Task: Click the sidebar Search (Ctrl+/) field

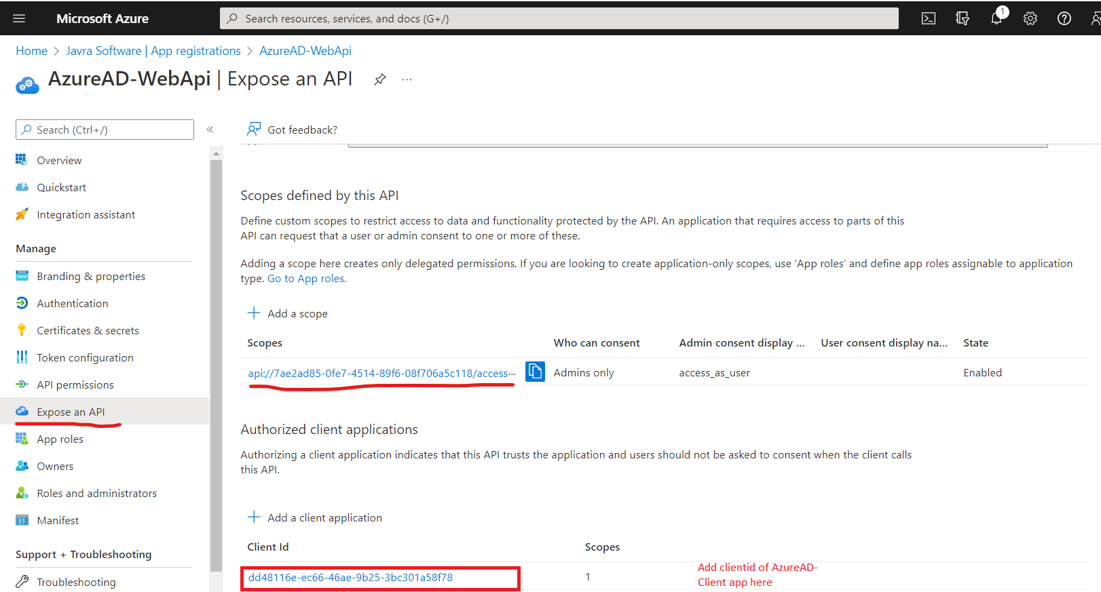Action: tap(105, 130)
